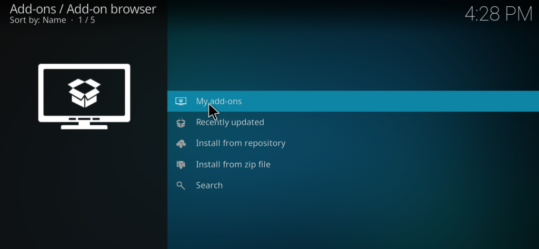Select the Search text entry
This screenshot has height=249, width=539.
point(209,185)
